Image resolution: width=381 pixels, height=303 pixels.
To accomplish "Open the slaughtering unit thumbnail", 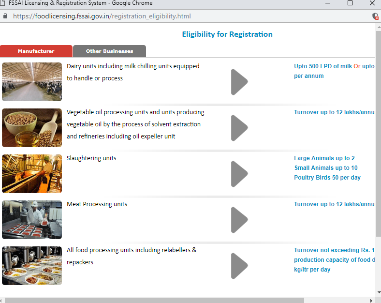I will (32, 174).
